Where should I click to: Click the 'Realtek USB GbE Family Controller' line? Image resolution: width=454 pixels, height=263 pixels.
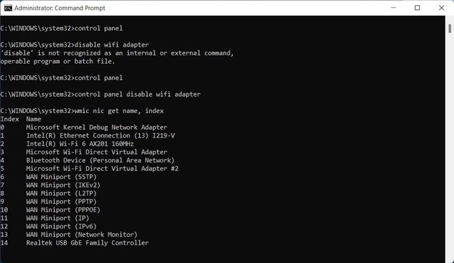tap(87, 243)
